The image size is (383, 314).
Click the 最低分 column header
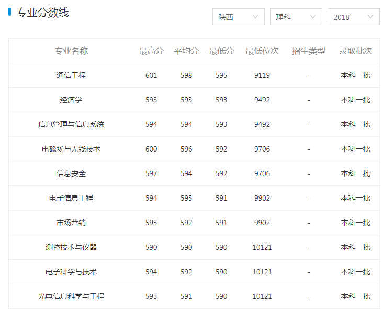pos(221,51)
